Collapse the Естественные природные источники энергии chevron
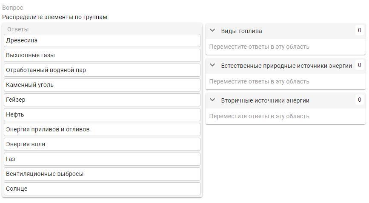This screenshot has width=369, height=203. [x=213, y=66]
